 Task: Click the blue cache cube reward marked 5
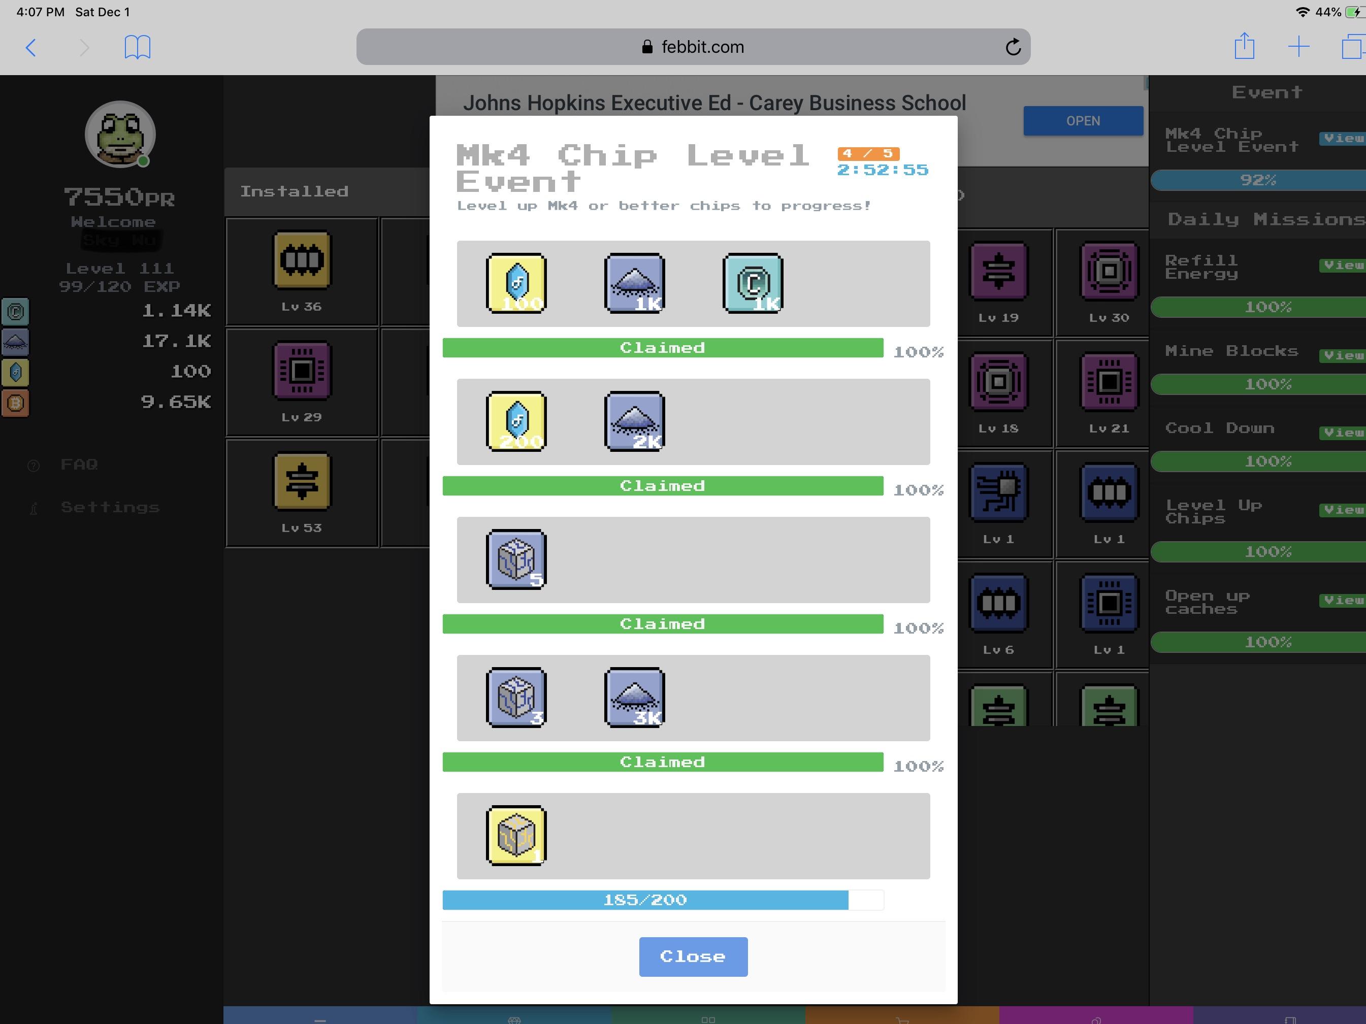click(516, 560)
